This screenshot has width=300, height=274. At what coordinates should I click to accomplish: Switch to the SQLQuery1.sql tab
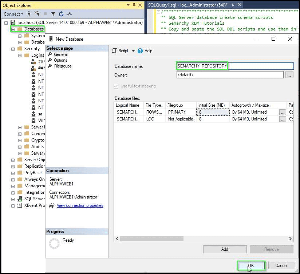[x=187, y=5]
